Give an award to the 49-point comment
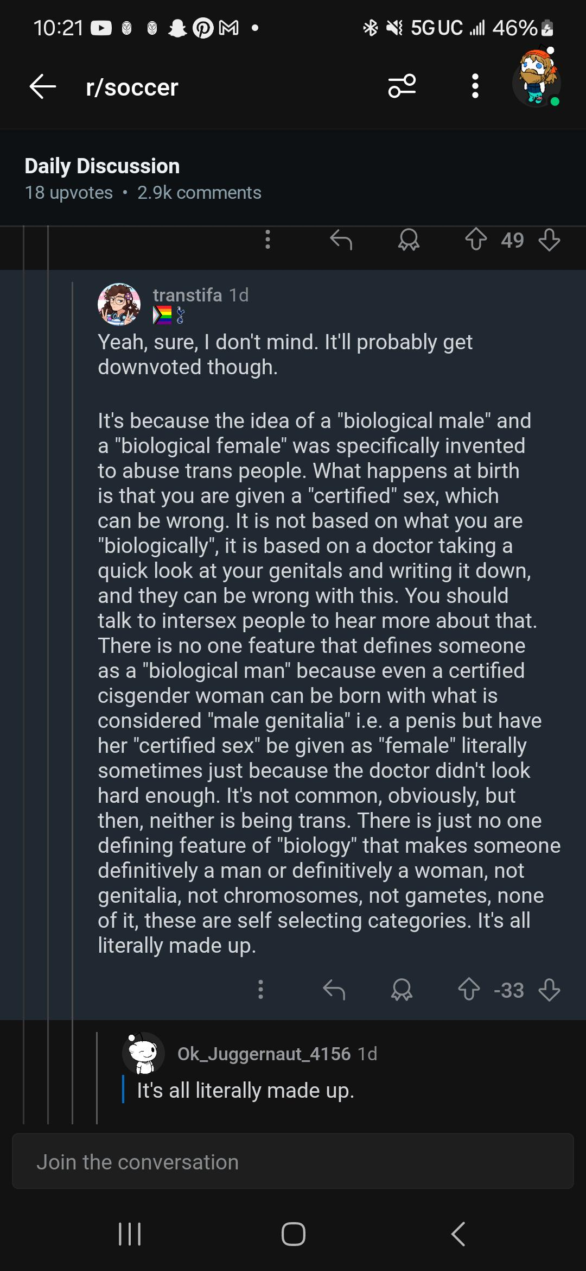The image size is (586, 1271). tap(409, 240)
